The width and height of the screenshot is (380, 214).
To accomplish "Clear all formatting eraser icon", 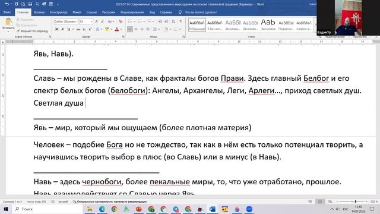I will (x=121, y=21).
